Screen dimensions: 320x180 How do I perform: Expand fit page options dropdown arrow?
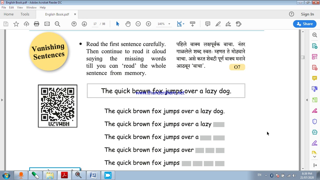[x=183, y=24]
